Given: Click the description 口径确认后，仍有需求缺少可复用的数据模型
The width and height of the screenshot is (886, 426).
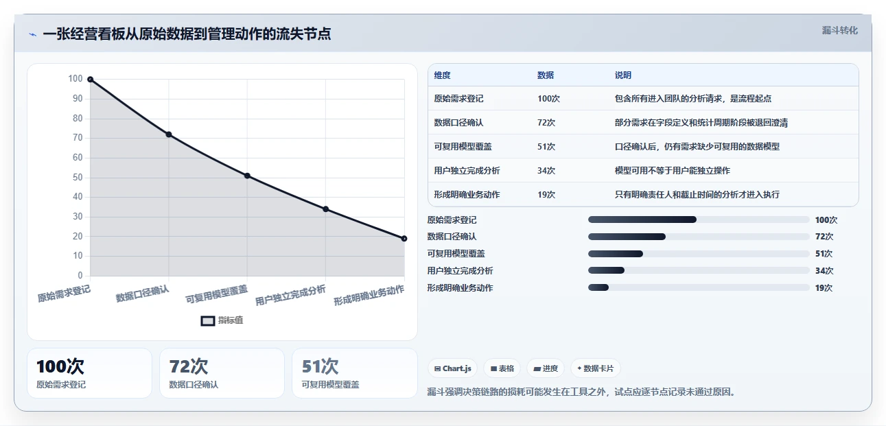Looking at the screenshot, I should click(697, 147).
